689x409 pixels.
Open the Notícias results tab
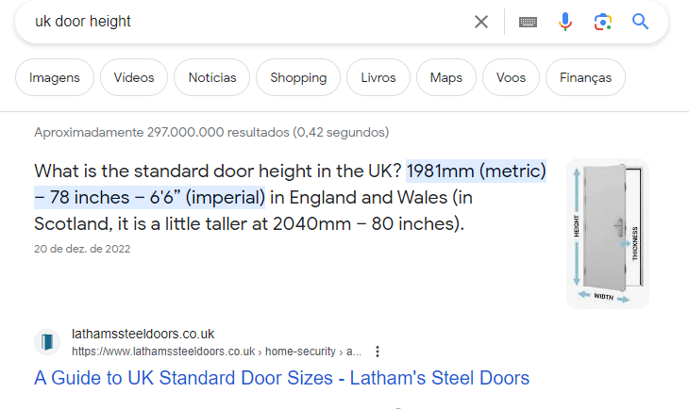[x=212, y=77]
